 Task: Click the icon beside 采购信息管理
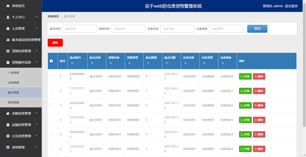click(8, 114)
